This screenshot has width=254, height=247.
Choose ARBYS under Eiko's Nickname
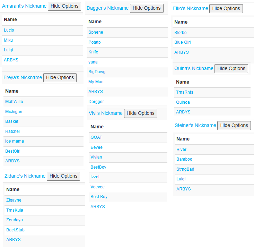pos(182,52)
